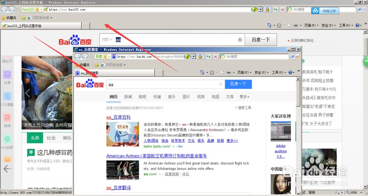Select the 新闻 tab on Baidu results
The image size is (368, 196).
(x=128, y=97)
